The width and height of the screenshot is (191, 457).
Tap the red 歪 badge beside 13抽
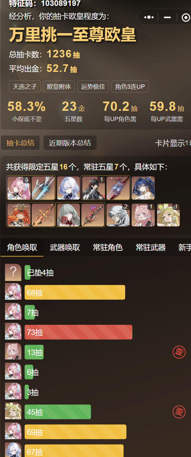pyautogui.click(x=179, y=352)
